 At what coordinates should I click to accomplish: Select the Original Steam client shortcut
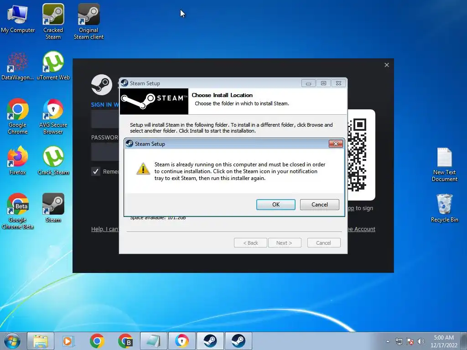click(x=88, y=21)
